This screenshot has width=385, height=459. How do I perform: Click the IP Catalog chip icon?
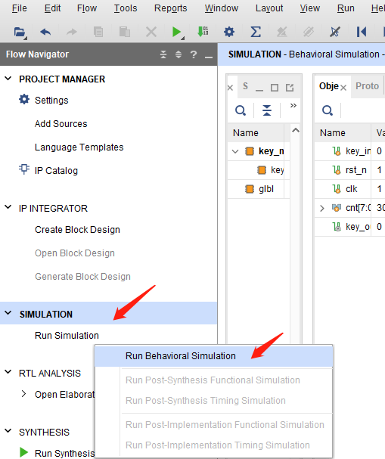(24, 169)
